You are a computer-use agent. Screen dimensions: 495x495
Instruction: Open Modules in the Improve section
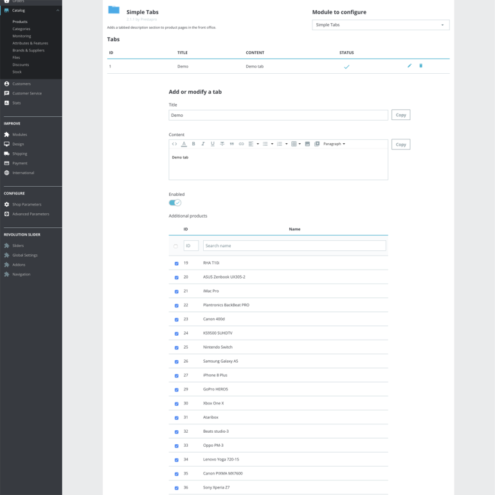pyautogui.click(x=19, y=135)
